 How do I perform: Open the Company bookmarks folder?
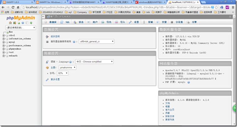point(80,12)
